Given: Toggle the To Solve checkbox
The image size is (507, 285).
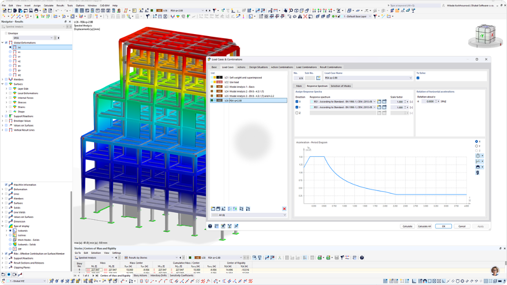Looking at the screenshot, I should coord(418,78).
